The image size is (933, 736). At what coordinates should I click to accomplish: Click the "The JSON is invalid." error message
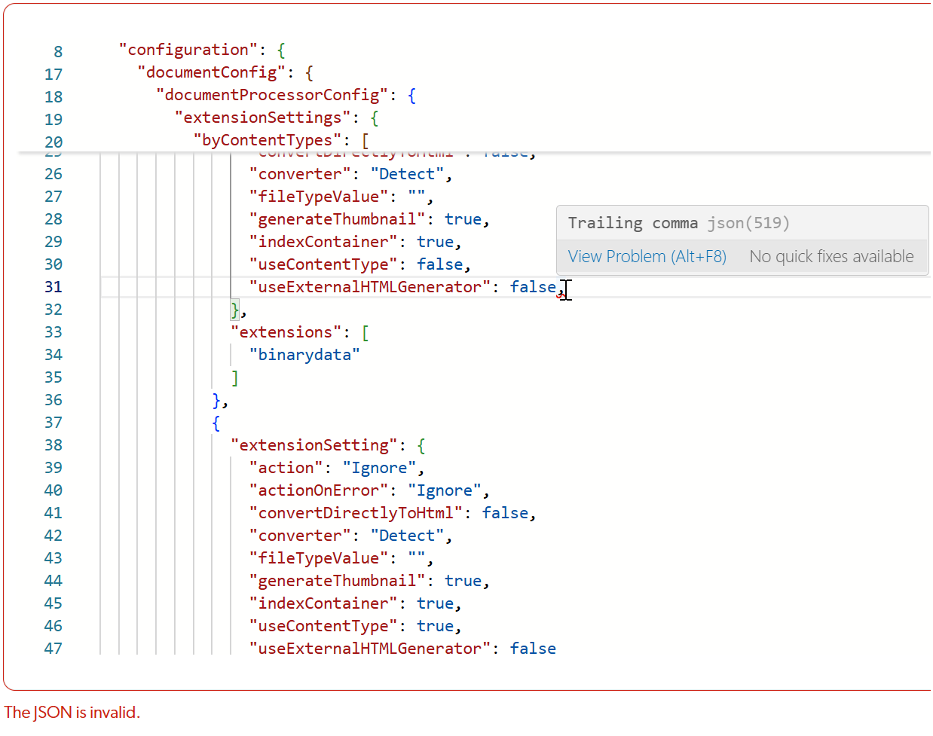tap(72, 712)
